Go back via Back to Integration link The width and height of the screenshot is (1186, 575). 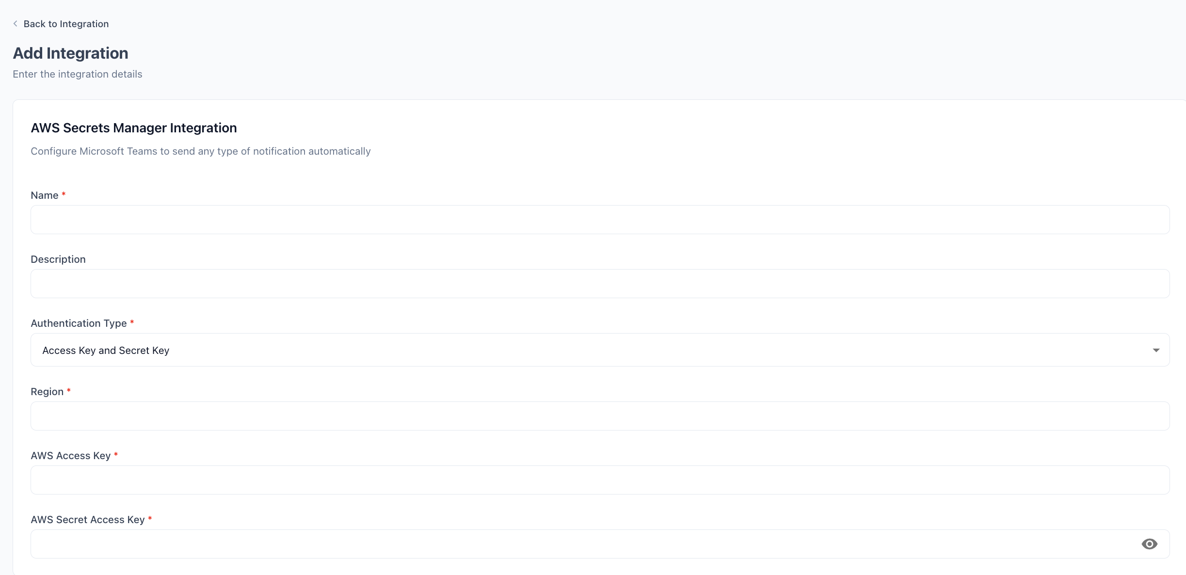click(x=66, y=24)
